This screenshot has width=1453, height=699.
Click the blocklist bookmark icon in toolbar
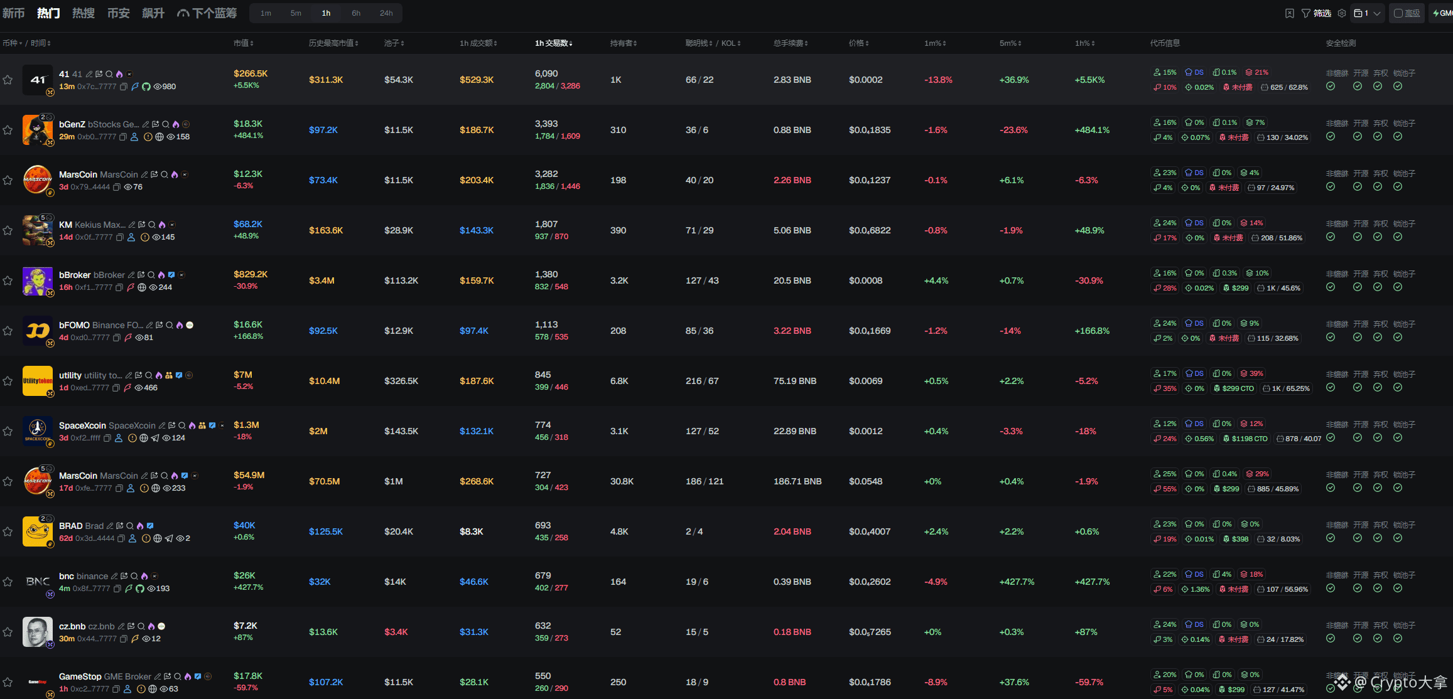point(1290,13)
